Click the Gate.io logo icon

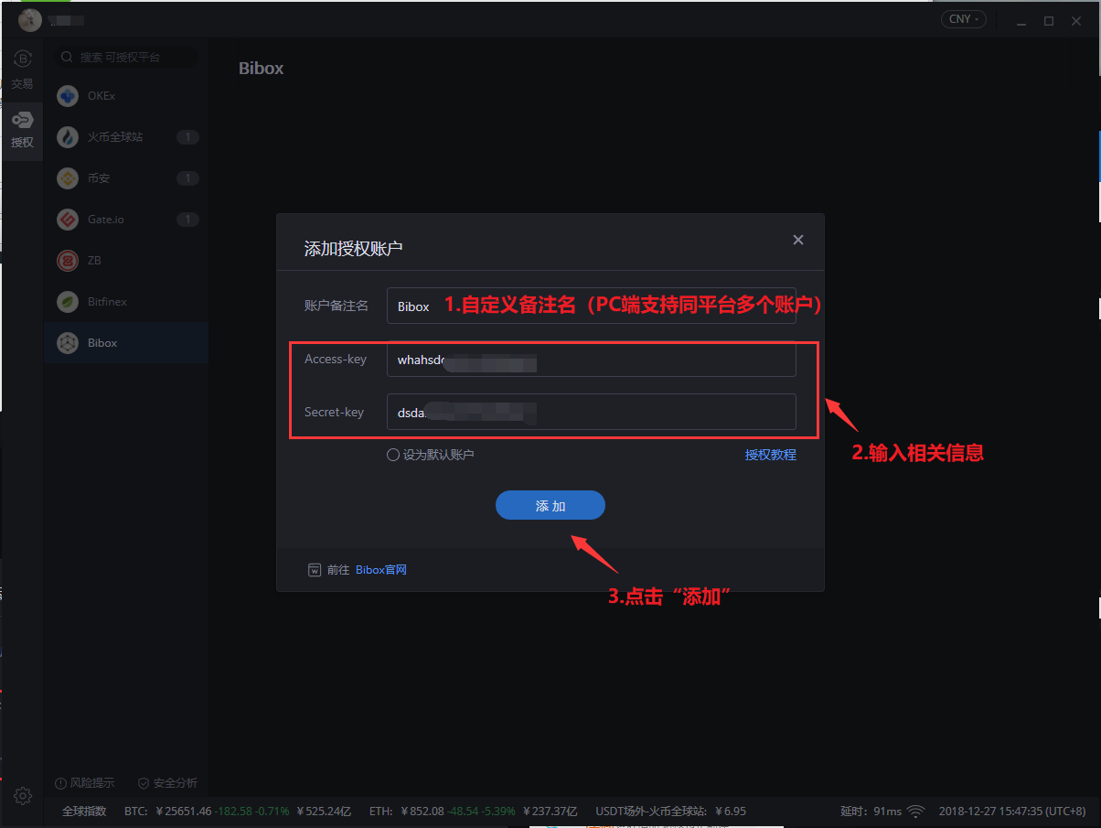pyautogui.click(x=68, y=220)
